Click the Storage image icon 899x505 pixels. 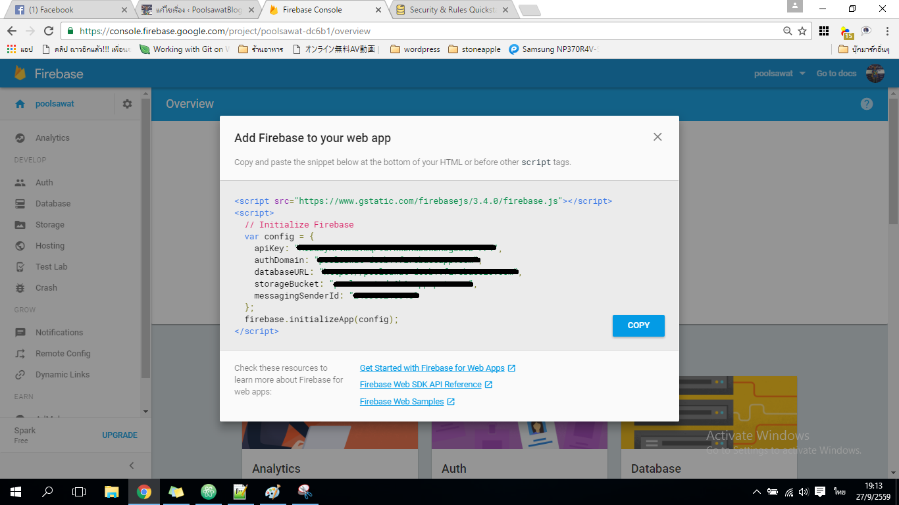click(x=20, y=225)
